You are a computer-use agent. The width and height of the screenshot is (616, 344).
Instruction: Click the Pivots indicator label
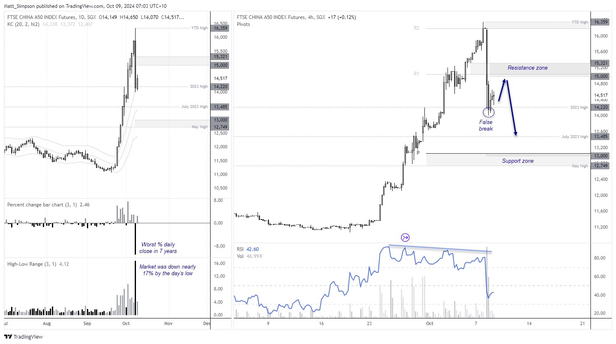(x=244, y=24)
